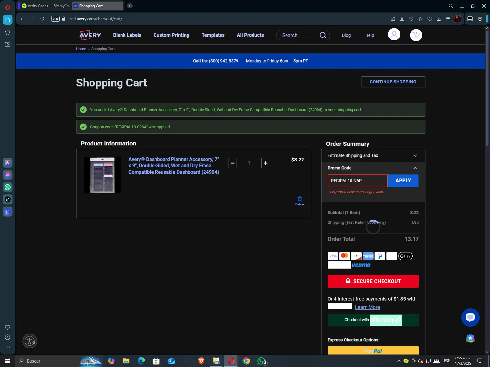Open the sidebar music player headphones icon
The width and height of the screenshot is (490, 367).
[8, 212]
